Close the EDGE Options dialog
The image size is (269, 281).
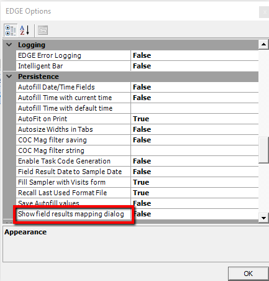[265, 12]
